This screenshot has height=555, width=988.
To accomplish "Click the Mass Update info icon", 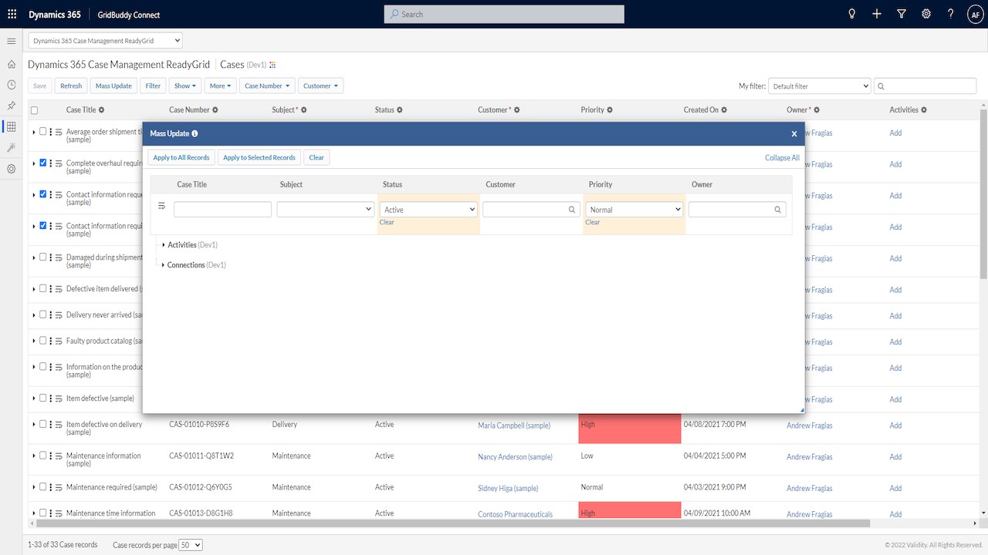I will coord(195,133).
